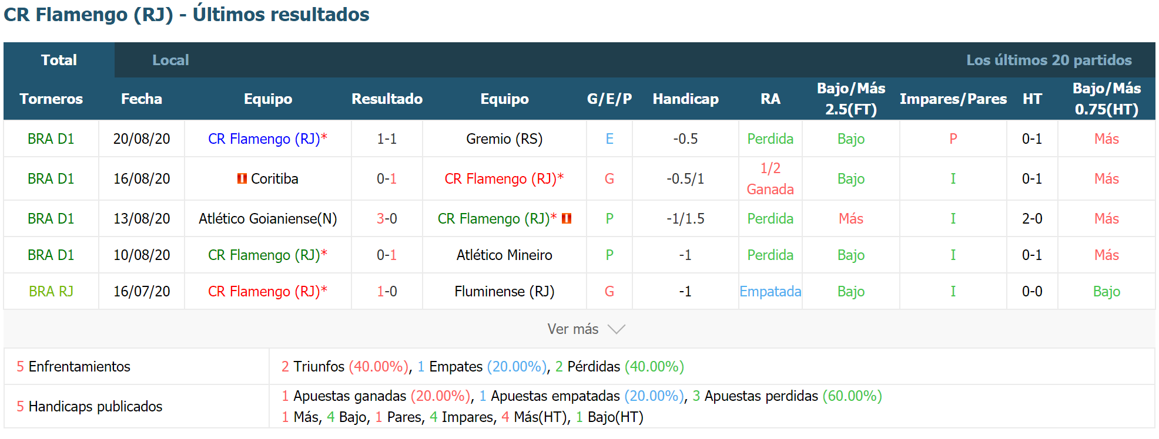Click the Handicap column header
1159x439 pixels.
point(685,99)
